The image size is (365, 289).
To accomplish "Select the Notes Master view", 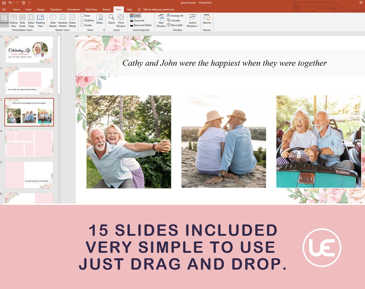I will (x=72, y=20).
